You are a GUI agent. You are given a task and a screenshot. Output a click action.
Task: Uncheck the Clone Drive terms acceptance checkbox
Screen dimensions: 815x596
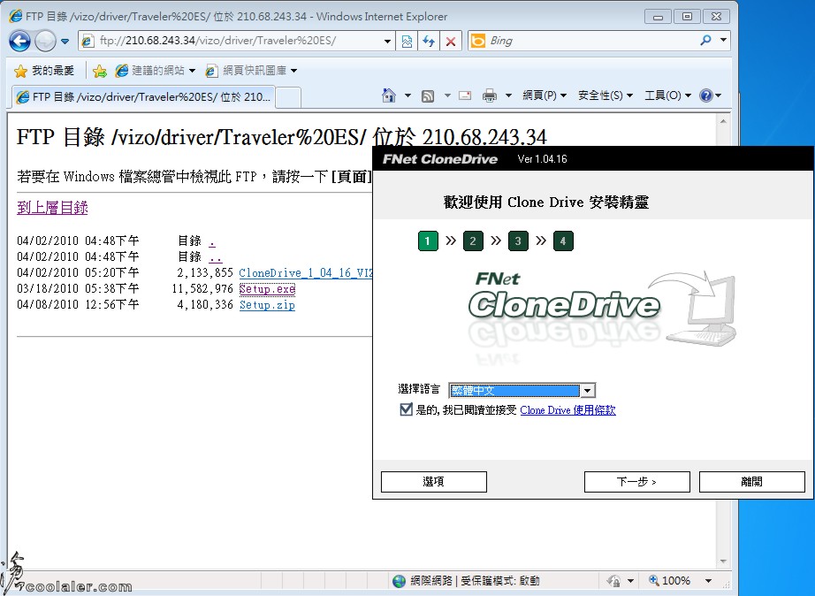(x=406, y=409)
